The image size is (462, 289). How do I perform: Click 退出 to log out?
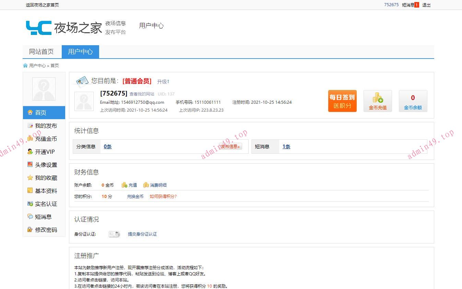[x=426, y=5]
